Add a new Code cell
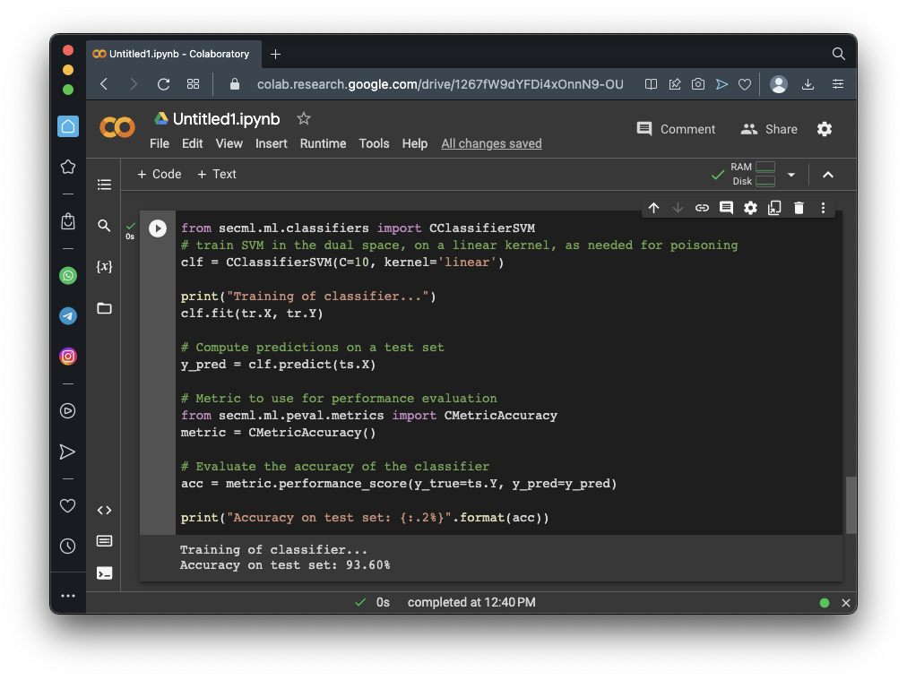This screenshot has height=680, width=907. click(x=159, y=174)
